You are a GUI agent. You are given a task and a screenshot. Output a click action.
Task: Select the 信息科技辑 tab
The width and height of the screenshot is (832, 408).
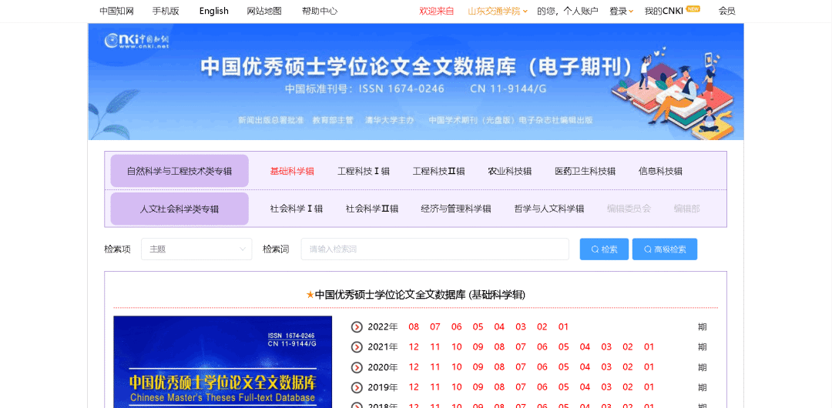tap(660, 171)
